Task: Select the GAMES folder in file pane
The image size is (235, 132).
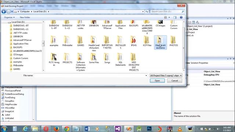Action: [80, 41]
